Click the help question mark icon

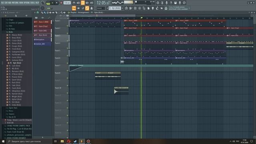171,3
